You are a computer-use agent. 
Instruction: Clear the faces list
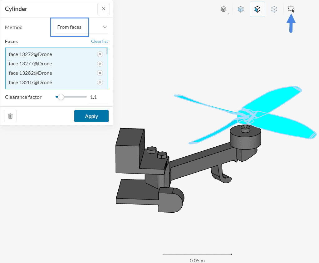click(x=99, y=41)
